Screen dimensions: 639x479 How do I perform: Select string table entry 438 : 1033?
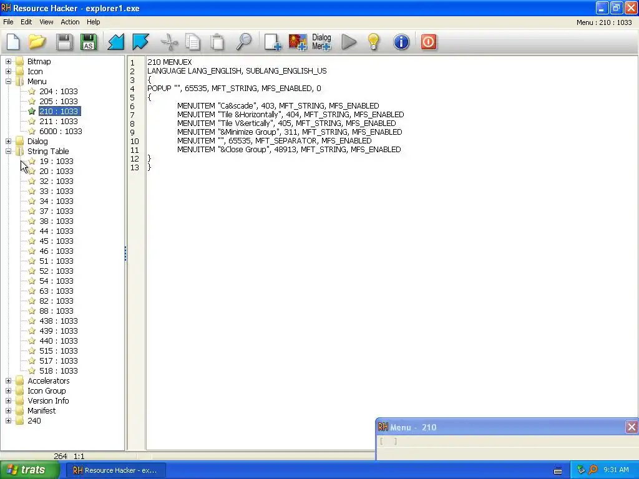click(58, 321)
